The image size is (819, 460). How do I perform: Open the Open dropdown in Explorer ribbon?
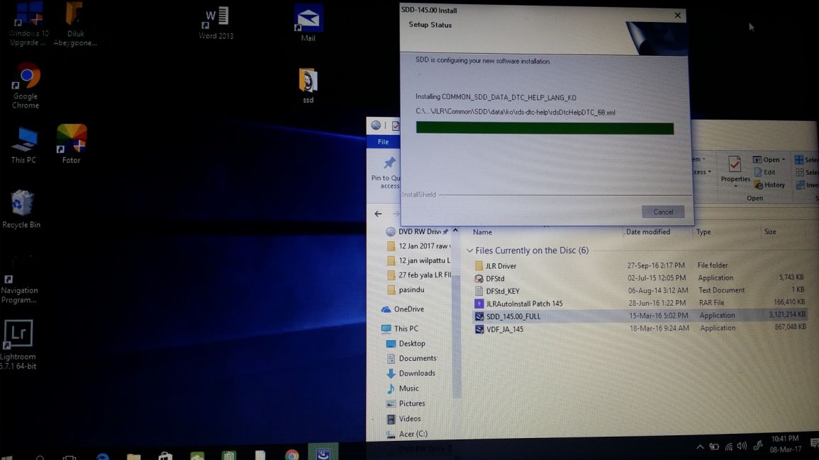pos(769,160)
